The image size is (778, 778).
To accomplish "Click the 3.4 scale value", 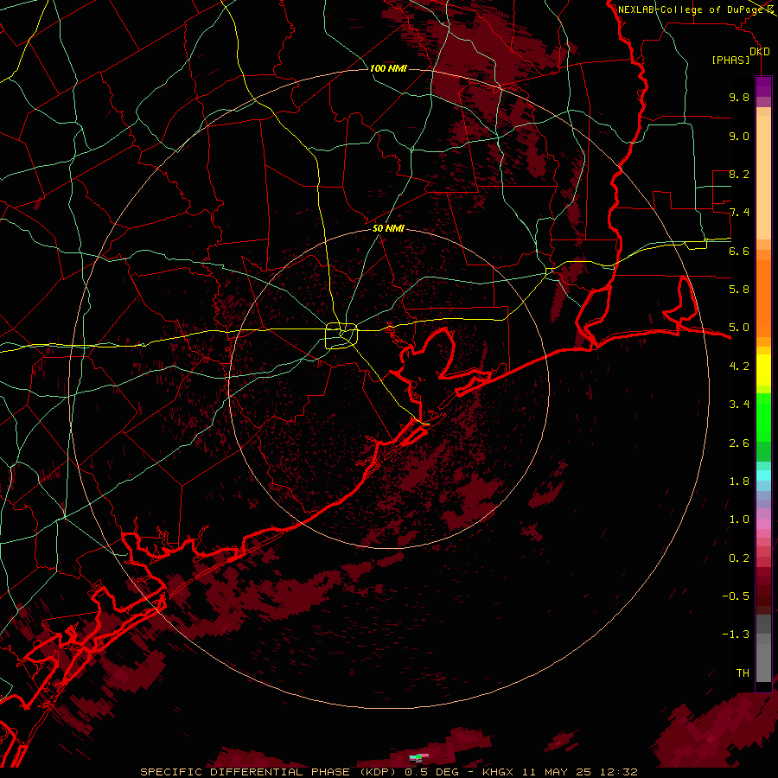I will click(x=739, y=405).
